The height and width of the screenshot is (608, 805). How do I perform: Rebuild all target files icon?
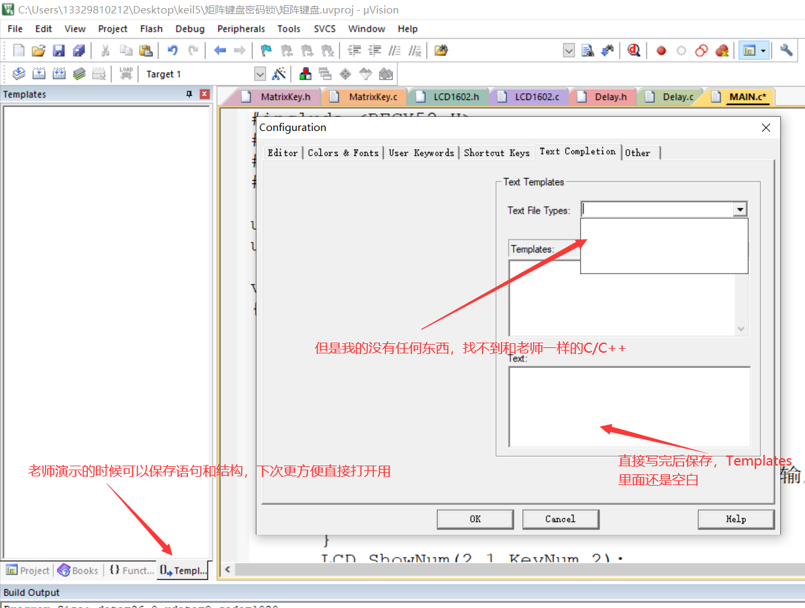(59, 74)
